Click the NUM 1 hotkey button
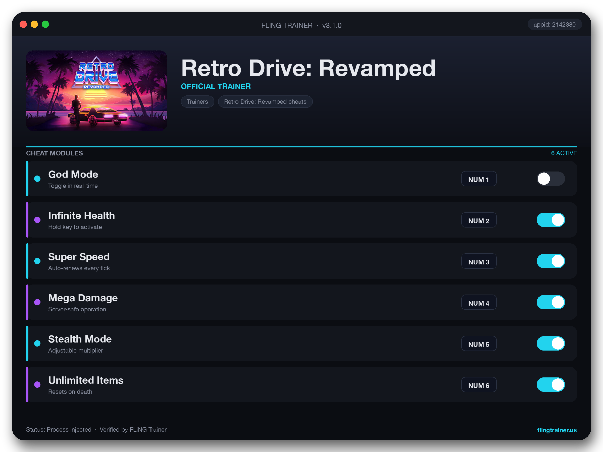Screen dimensions: 603x452 [x=479, y=179]
